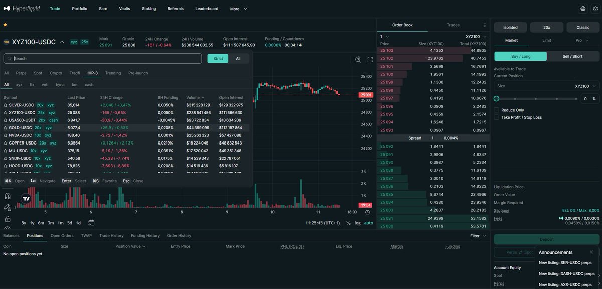Open chart price scale settings gear
602x289 pixels.
pyautogui.click(x=368, y=212)
